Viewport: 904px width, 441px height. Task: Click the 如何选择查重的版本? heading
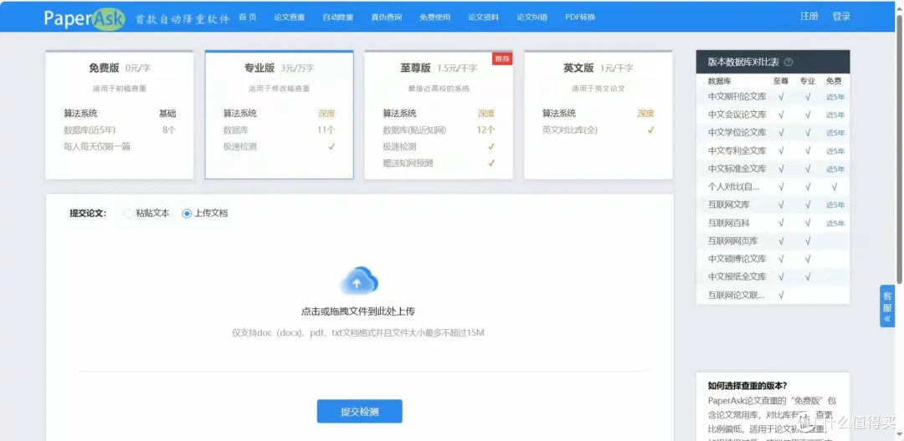pos(747,385)
